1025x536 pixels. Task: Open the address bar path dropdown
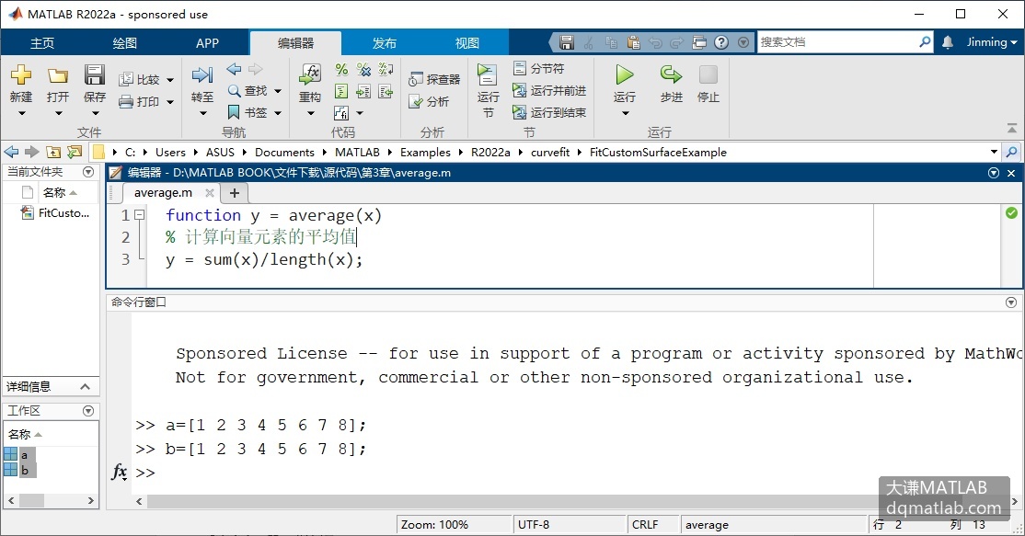994,152
